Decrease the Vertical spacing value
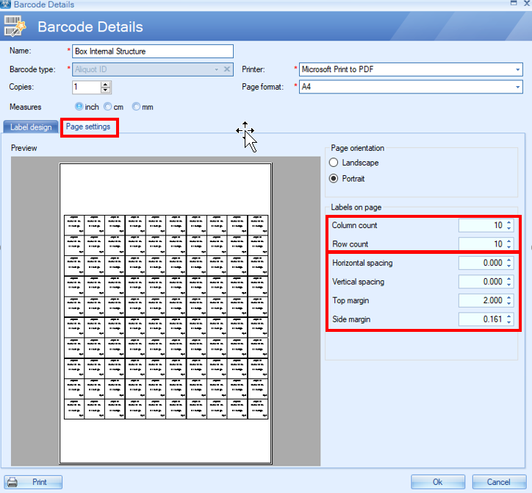Screen dimensions: 532x493 [x=509, y=284]
